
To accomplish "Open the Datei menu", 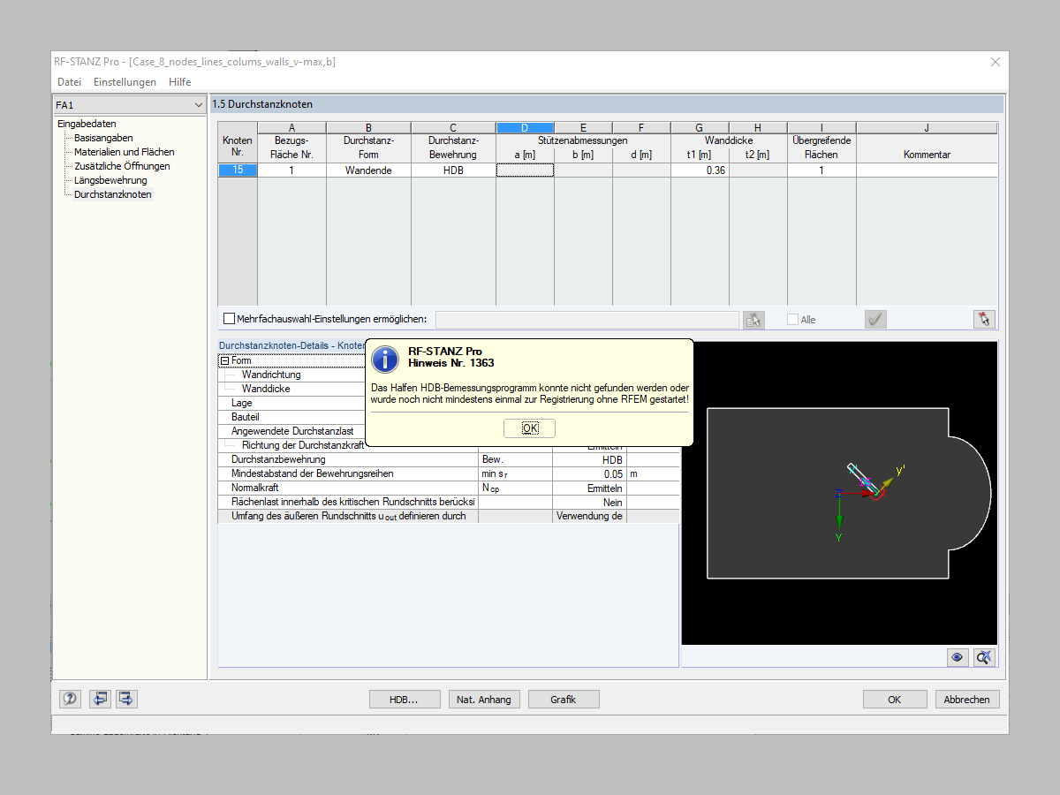I will (69, 82).
